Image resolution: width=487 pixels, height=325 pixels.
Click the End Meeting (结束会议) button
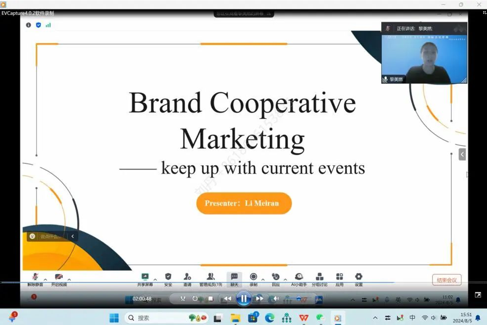click(x=447, y=280)
